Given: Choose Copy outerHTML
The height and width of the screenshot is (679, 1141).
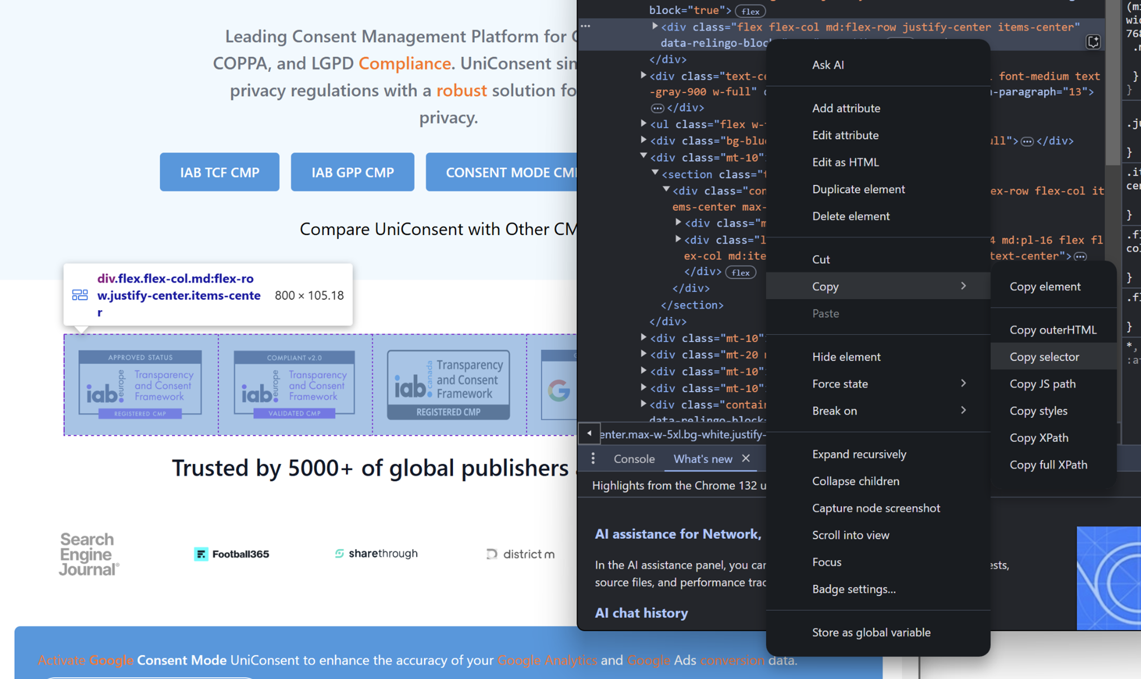Looking at the screenshot, I should point(1054,330).
